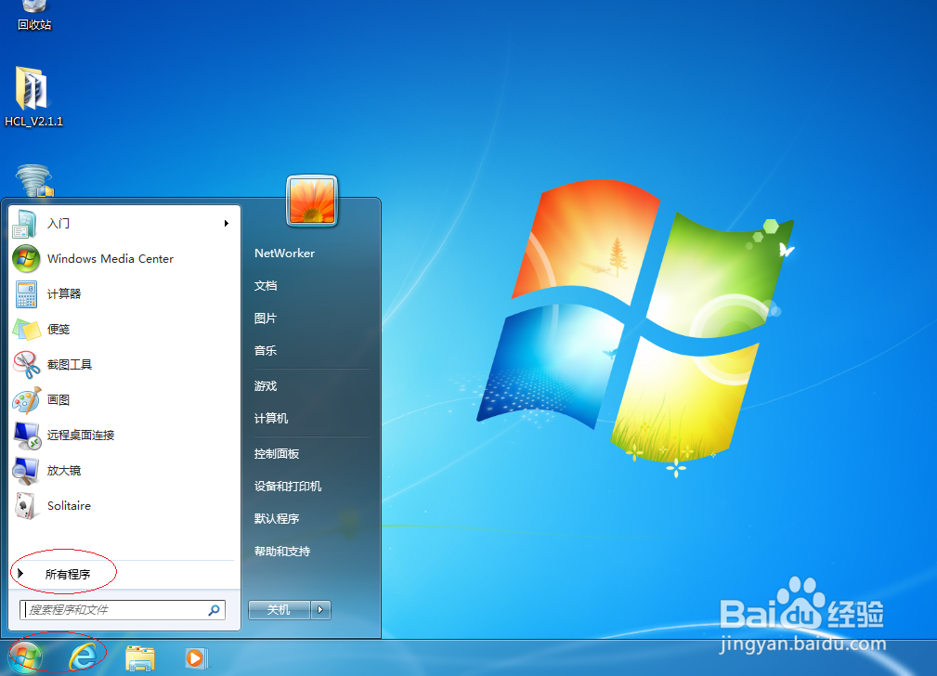Open Internet Explorer from taskbar
This screenshot has height=676, width=937.
(83, 657)
